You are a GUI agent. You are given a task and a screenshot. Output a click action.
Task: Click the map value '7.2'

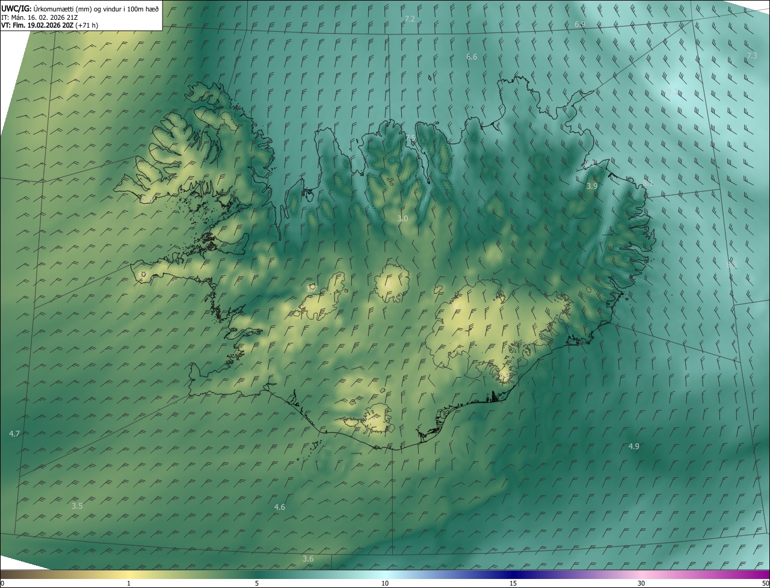410,19
